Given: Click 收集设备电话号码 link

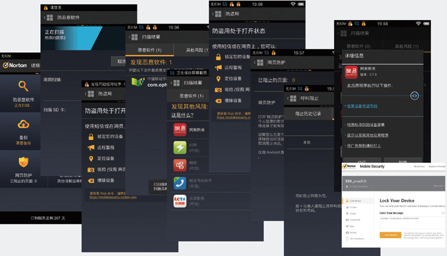Looking at the screenshot, I should (362, 106).
